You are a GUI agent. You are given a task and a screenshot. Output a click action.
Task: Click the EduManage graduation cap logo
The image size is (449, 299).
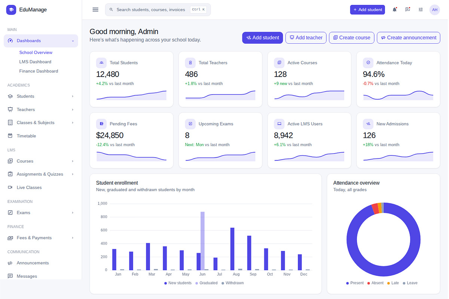11,10
